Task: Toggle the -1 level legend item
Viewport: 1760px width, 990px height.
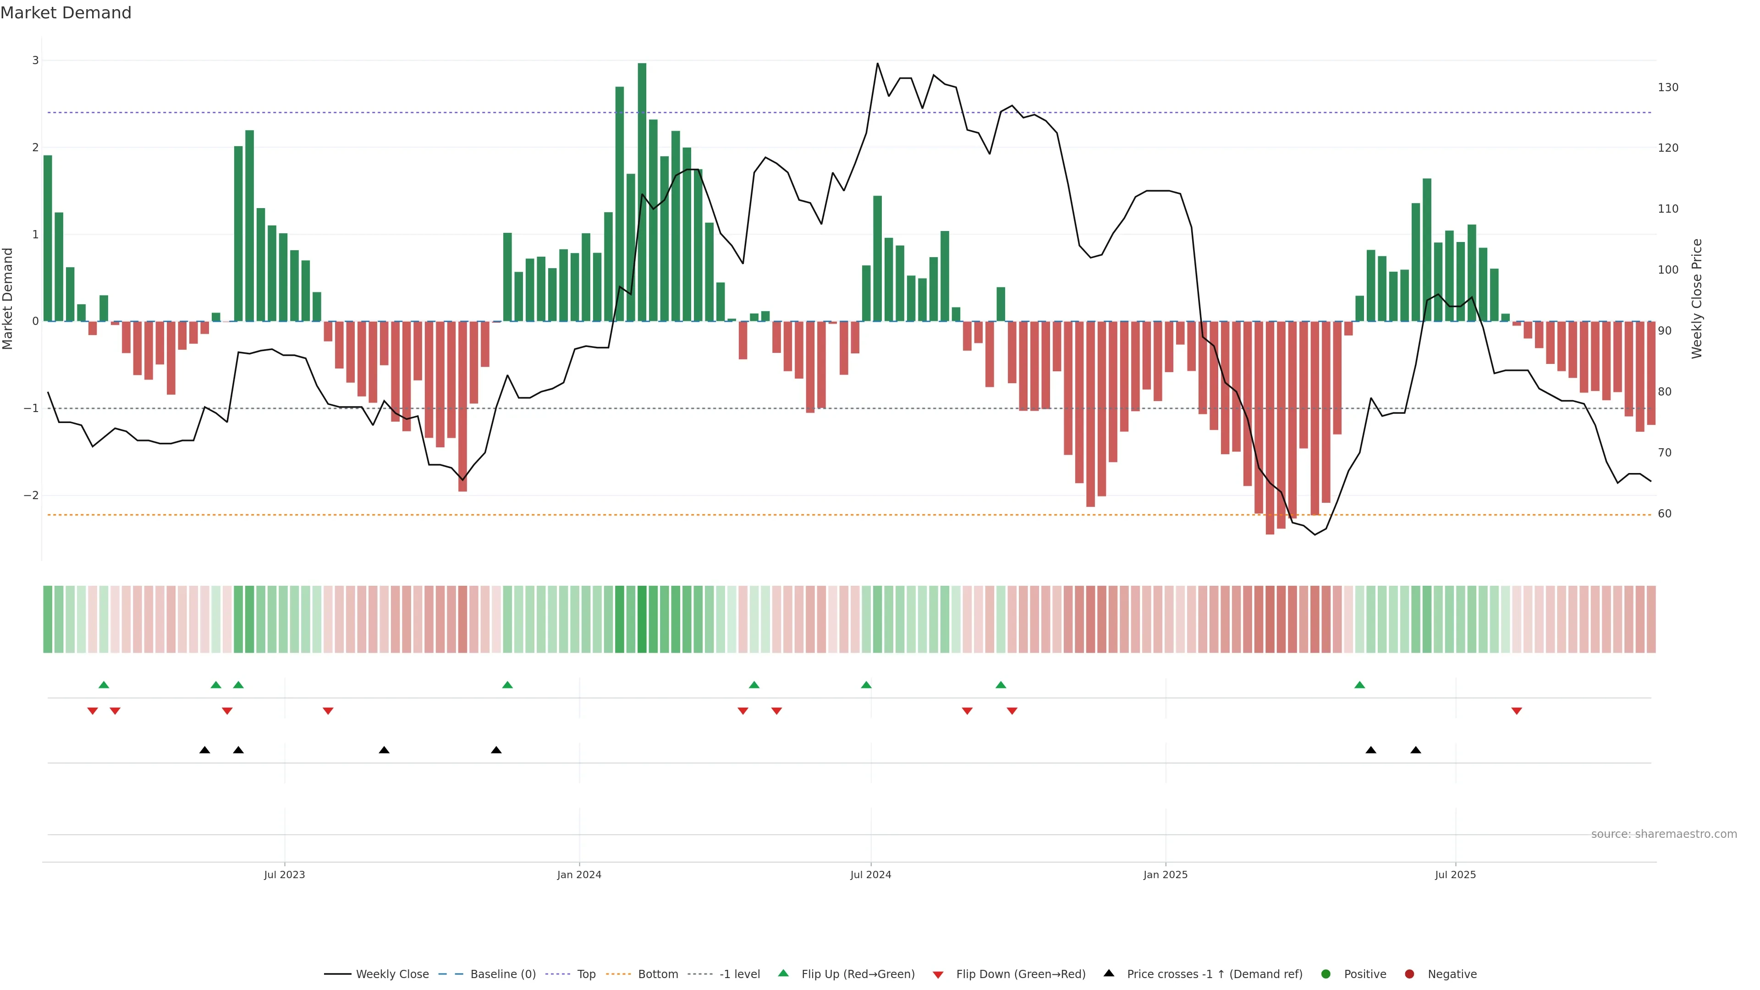Action: [x=739, y=973]
